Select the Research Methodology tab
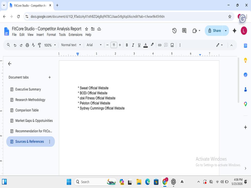 [x=31, y=100]
